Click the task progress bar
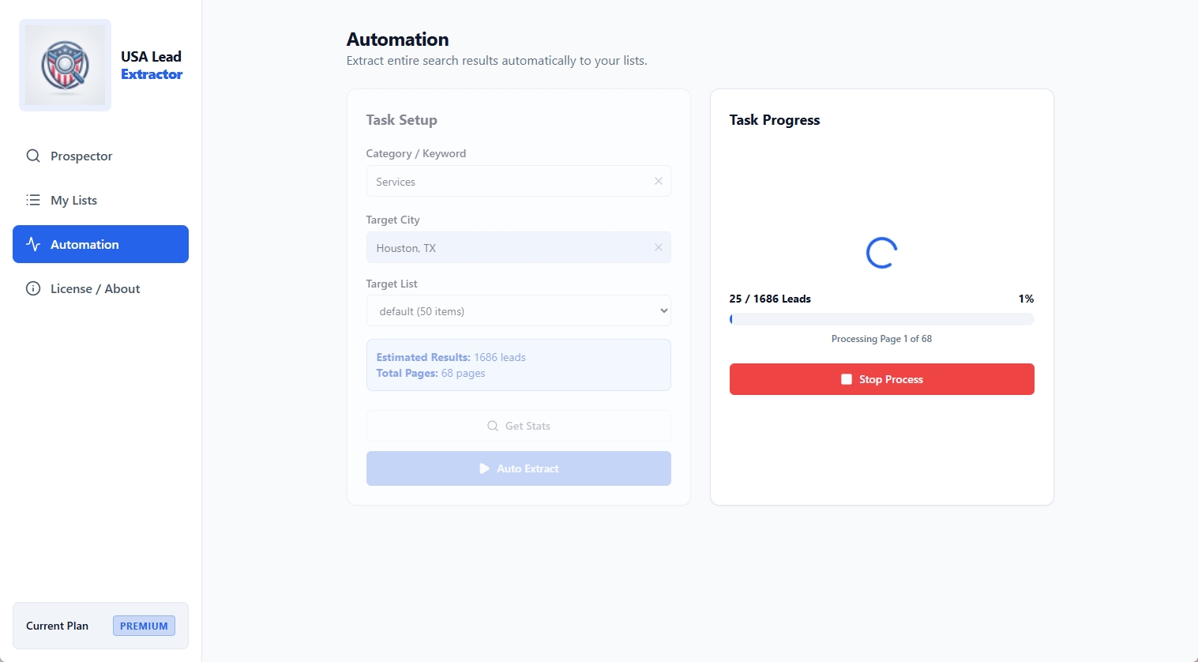Image resolution: width=1198 pixels, height=662 pixels. coord(881,318)
